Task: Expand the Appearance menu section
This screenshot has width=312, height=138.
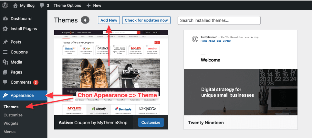Action: [22, 95]
